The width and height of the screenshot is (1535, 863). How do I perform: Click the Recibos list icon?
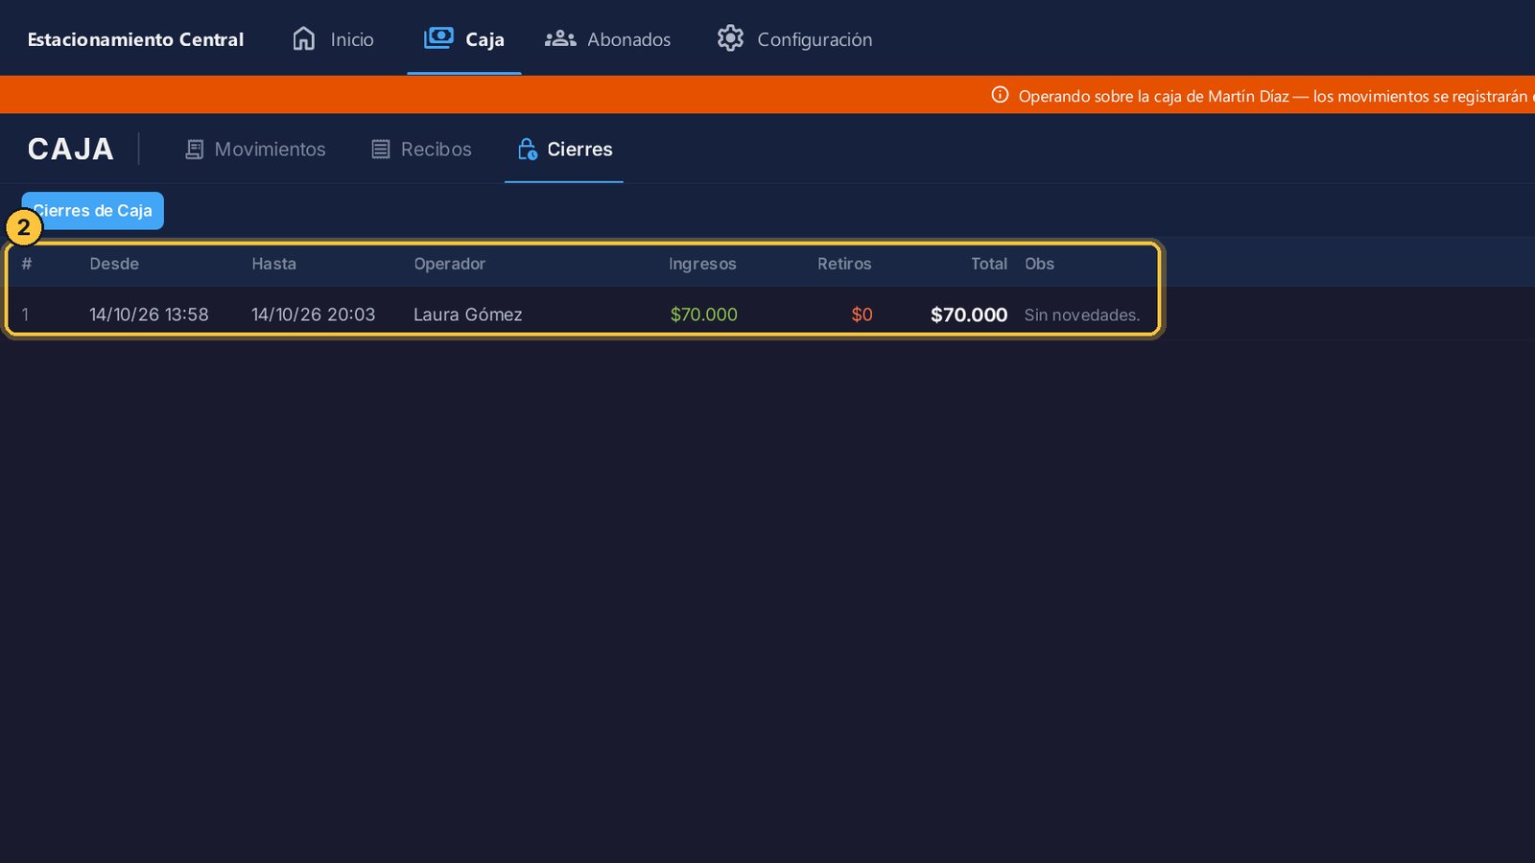[381, 150]
